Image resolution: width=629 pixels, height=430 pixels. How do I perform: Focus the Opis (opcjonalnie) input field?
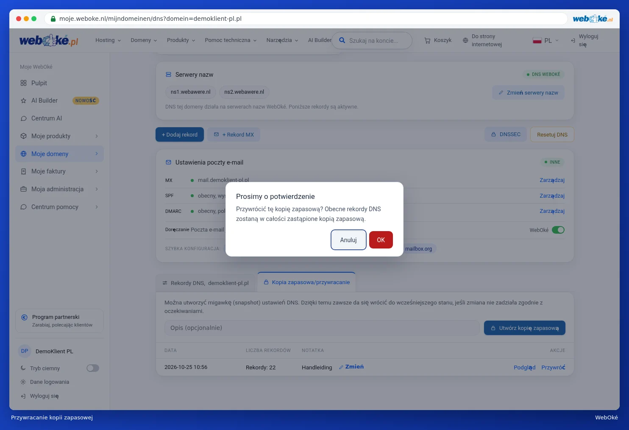(x=322, y=328)
